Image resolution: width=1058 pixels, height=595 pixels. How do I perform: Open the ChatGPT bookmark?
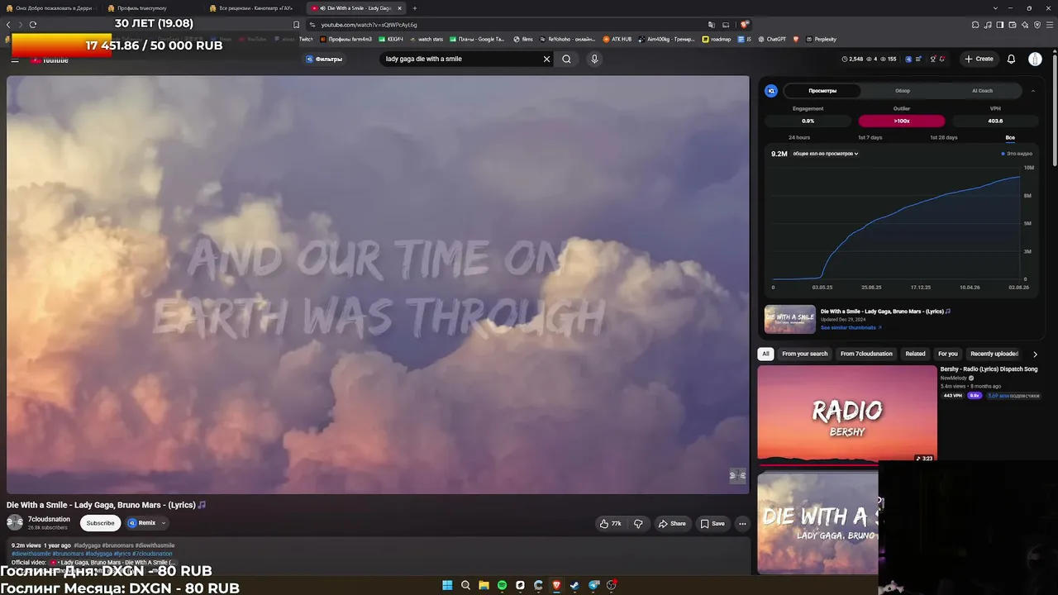[x=772, y=39]
